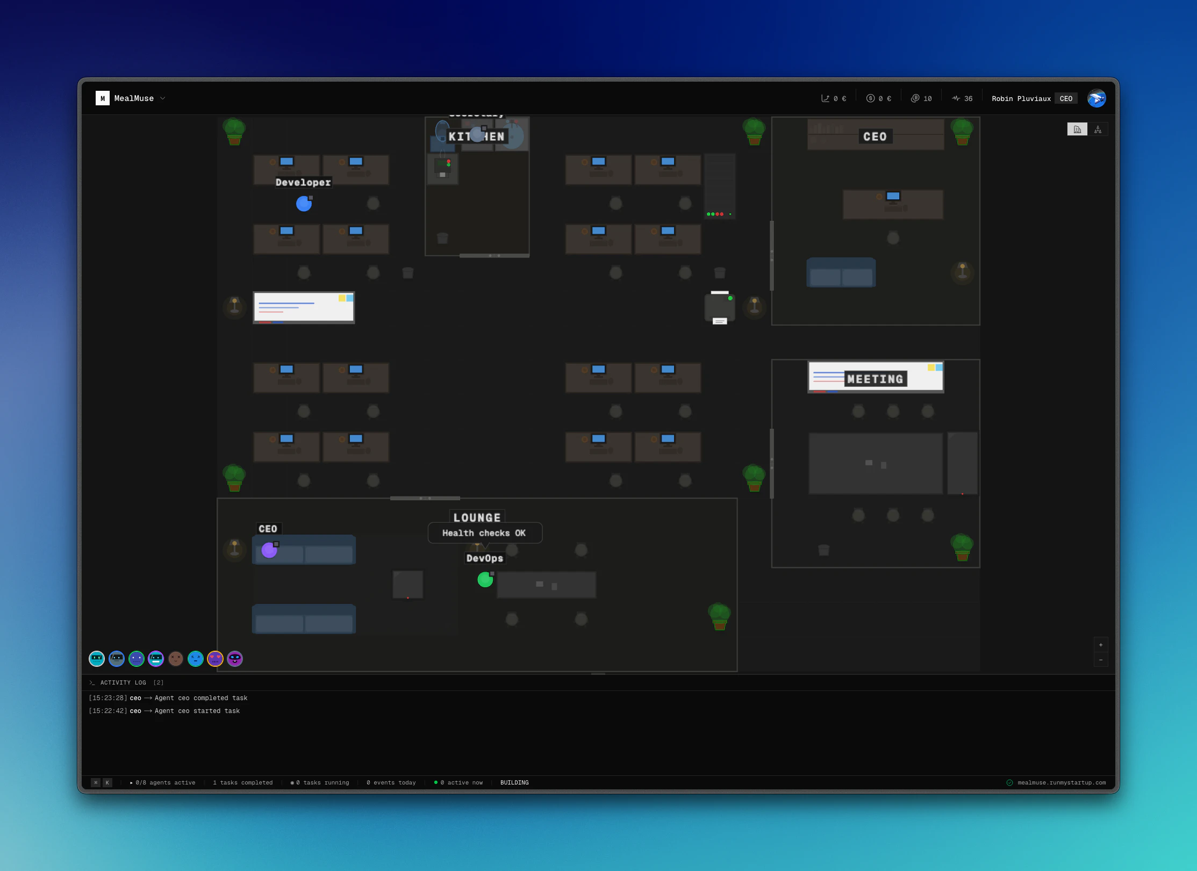Open the revenue chart icon in the top bar
Image resolution: width=1197 pixels, height=871 pixels.
[826, 98]
